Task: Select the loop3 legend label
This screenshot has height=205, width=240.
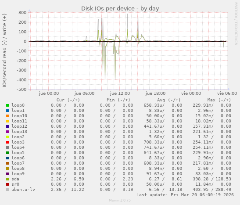Action: pos(18,142)
